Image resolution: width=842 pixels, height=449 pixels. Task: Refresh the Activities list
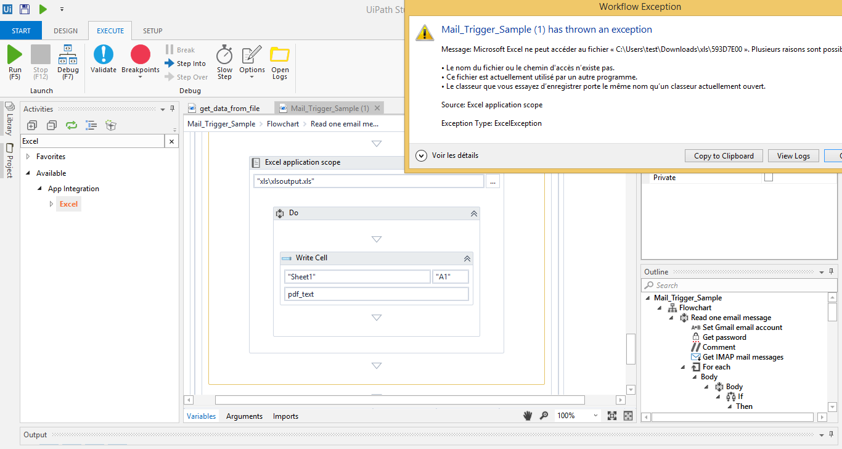(72, 125)
